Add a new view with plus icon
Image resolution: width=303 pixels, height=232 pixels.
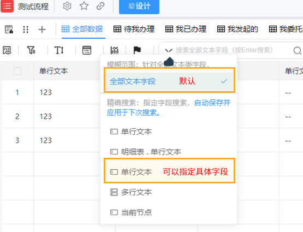click(x=42, y=29)
